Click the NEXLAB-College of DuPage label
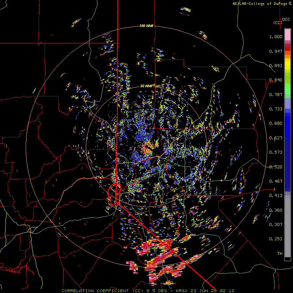Screen dimensions: 293x293 pyautogui.click(x=262, y=4)
